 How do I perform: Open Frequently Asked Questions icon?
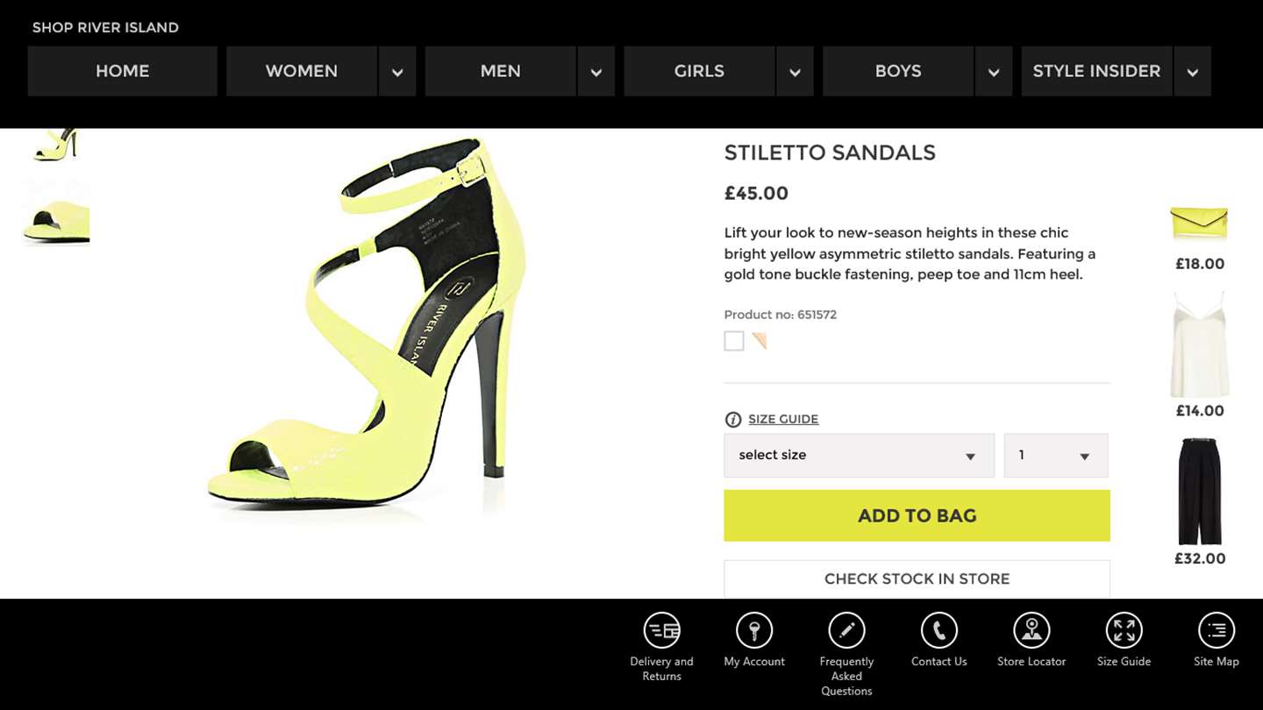846,630
